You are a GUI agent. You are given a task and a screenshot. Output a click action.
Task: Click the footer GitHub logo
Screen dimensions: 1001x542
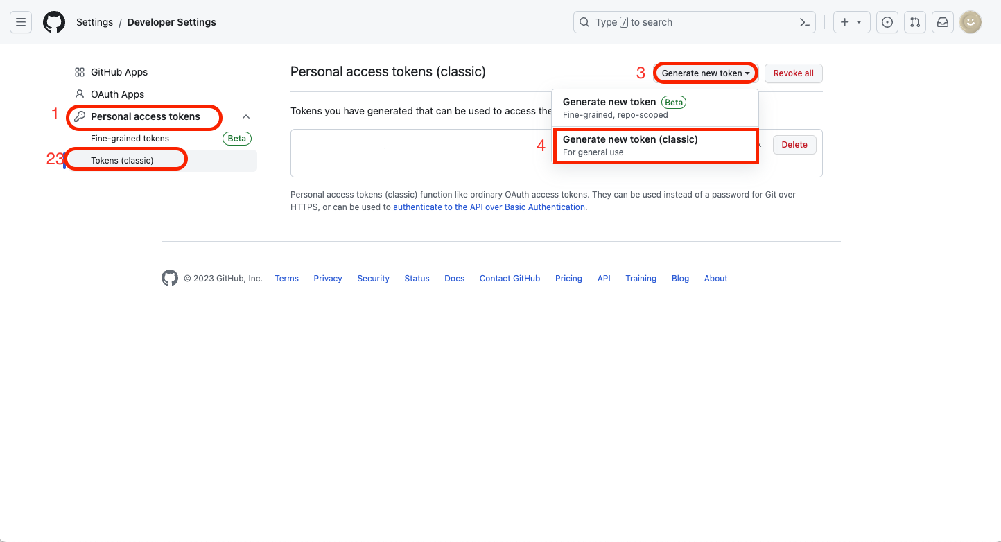pos(170,278)
